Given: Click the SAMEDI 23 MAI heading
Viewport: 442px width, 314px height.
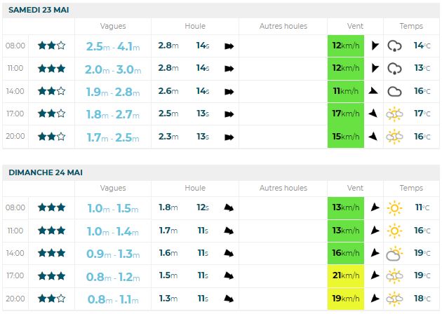Looking at the screenshot, I should (39, 10).
